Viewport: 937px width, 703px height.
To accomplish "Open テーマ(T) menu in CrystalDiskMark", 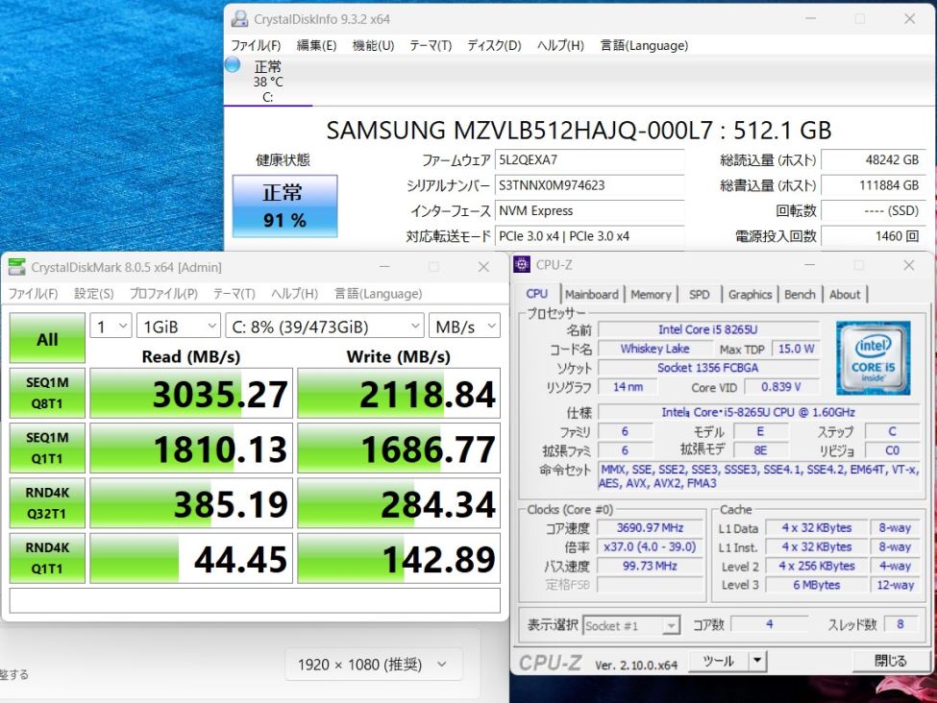I will coord(234,293).
